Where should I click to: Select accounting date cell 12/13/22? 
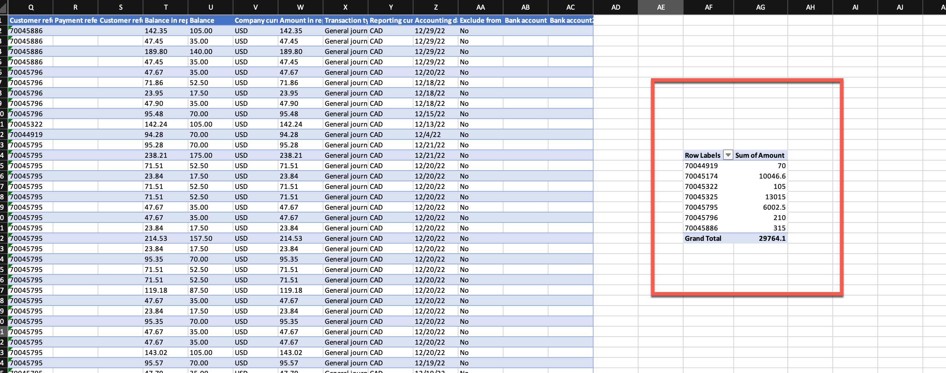[436, 124]
